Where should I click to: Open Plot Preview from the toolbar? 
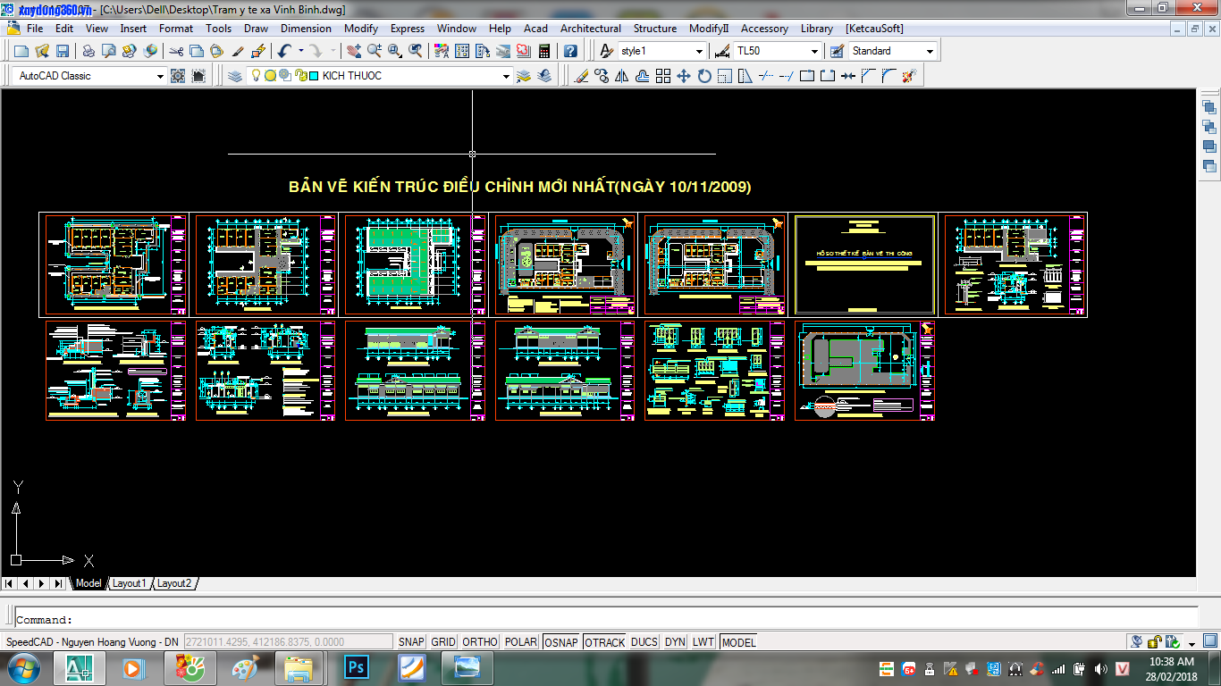pyautogui.click(x=109, y=51)
